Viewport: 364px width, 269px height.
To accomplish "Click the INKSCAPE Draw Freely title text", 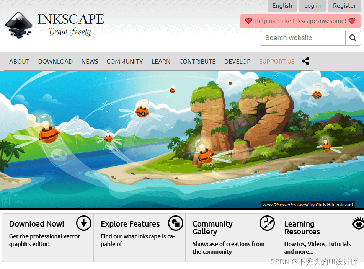I will pos(71,25).
